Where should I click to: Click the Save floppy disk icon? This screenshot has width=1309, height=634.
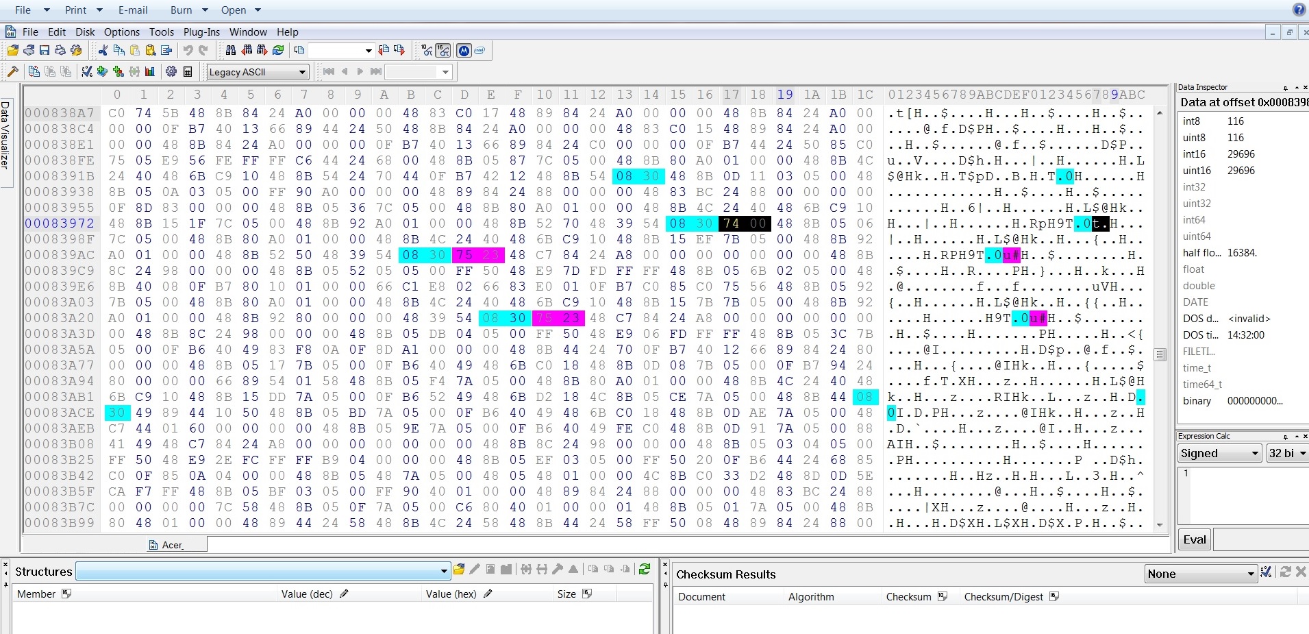pyautogui.click(x=45, y=50)
